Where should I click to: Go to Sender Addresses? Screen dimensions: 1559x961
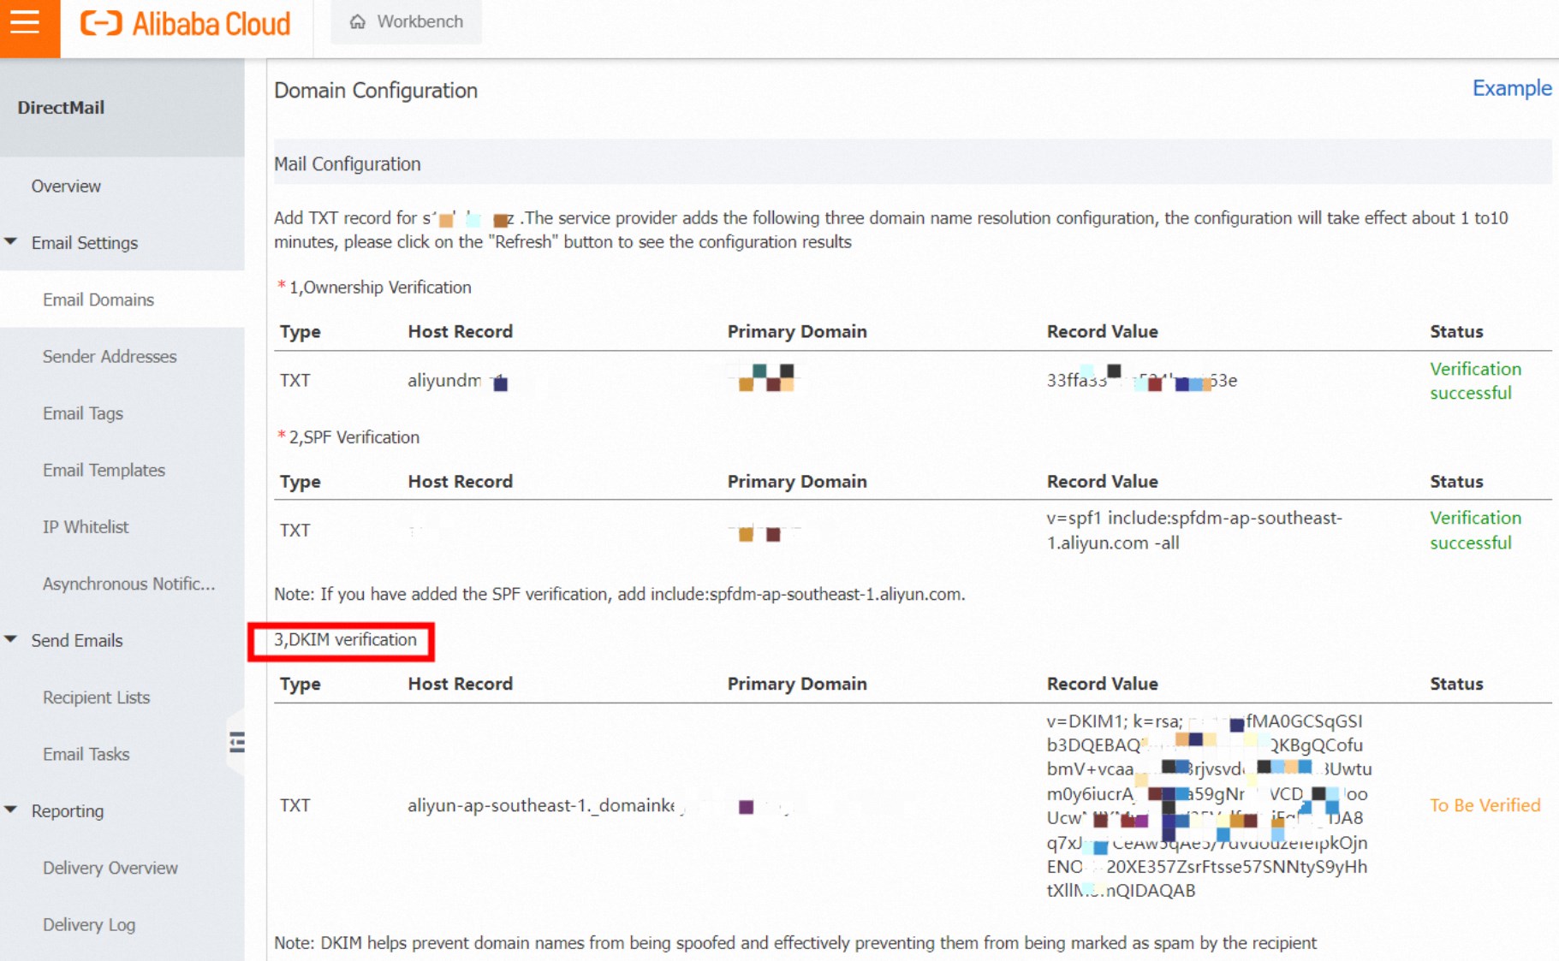click(110, 356)
